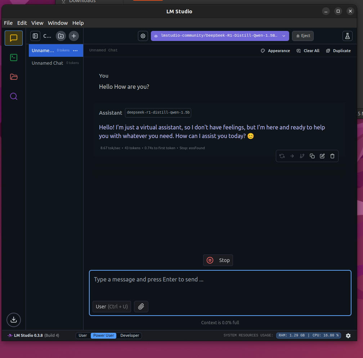Stop the model generation
This screenshot has width=363, height=358.
tap(218, 260)
